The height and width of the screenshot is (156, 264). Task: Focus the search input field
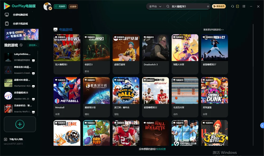click(188, 6)
